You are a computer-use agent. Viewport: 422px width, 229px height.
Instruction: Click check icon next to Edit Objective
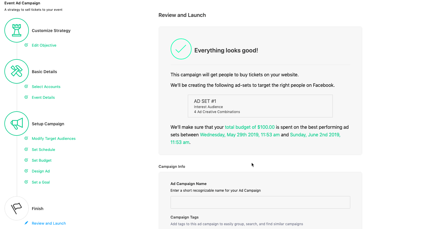coord(26,45)
